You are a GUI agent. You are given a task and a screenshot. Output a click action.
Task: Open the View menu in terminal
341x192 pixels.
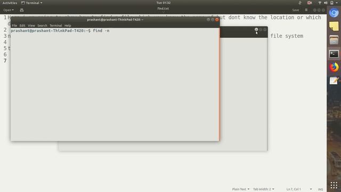coord(31,26)
